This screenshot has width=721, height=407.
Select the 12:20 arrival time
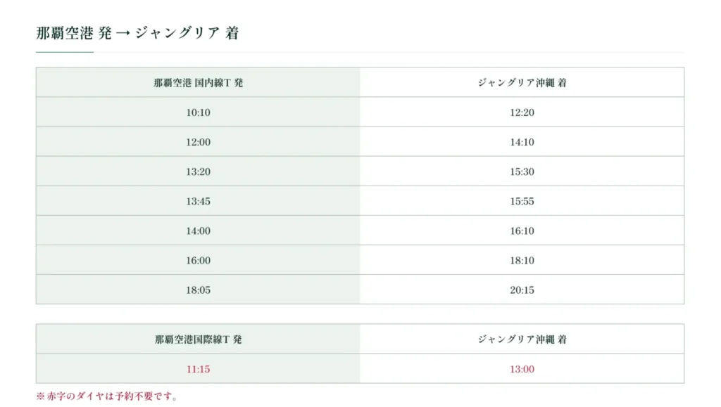522,112
